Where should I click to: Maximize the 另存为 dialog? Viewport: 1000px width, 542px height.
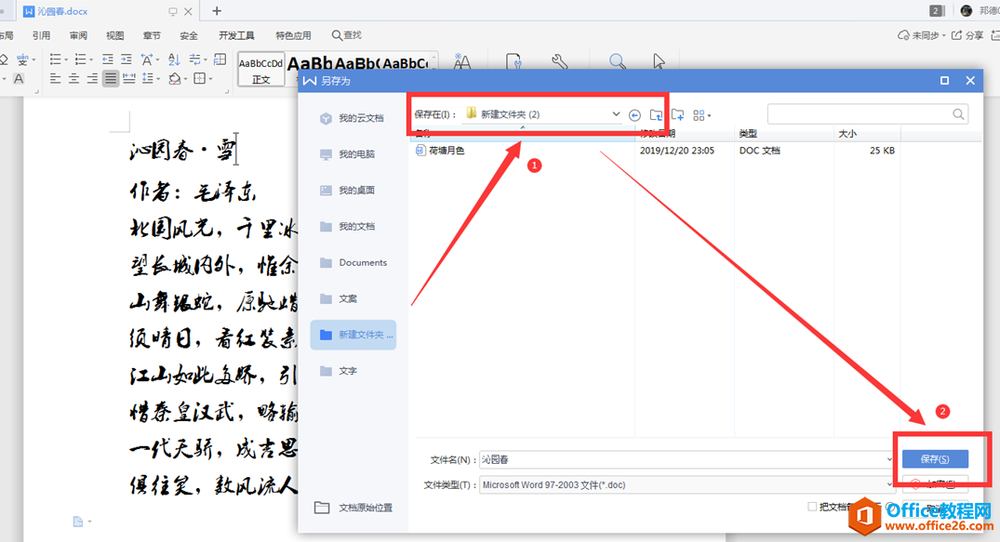tap(944, 80)
